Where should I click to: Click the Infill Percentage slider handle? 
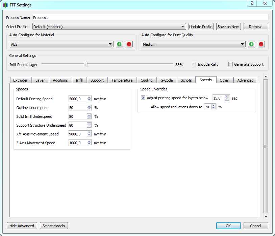(85, 64)
